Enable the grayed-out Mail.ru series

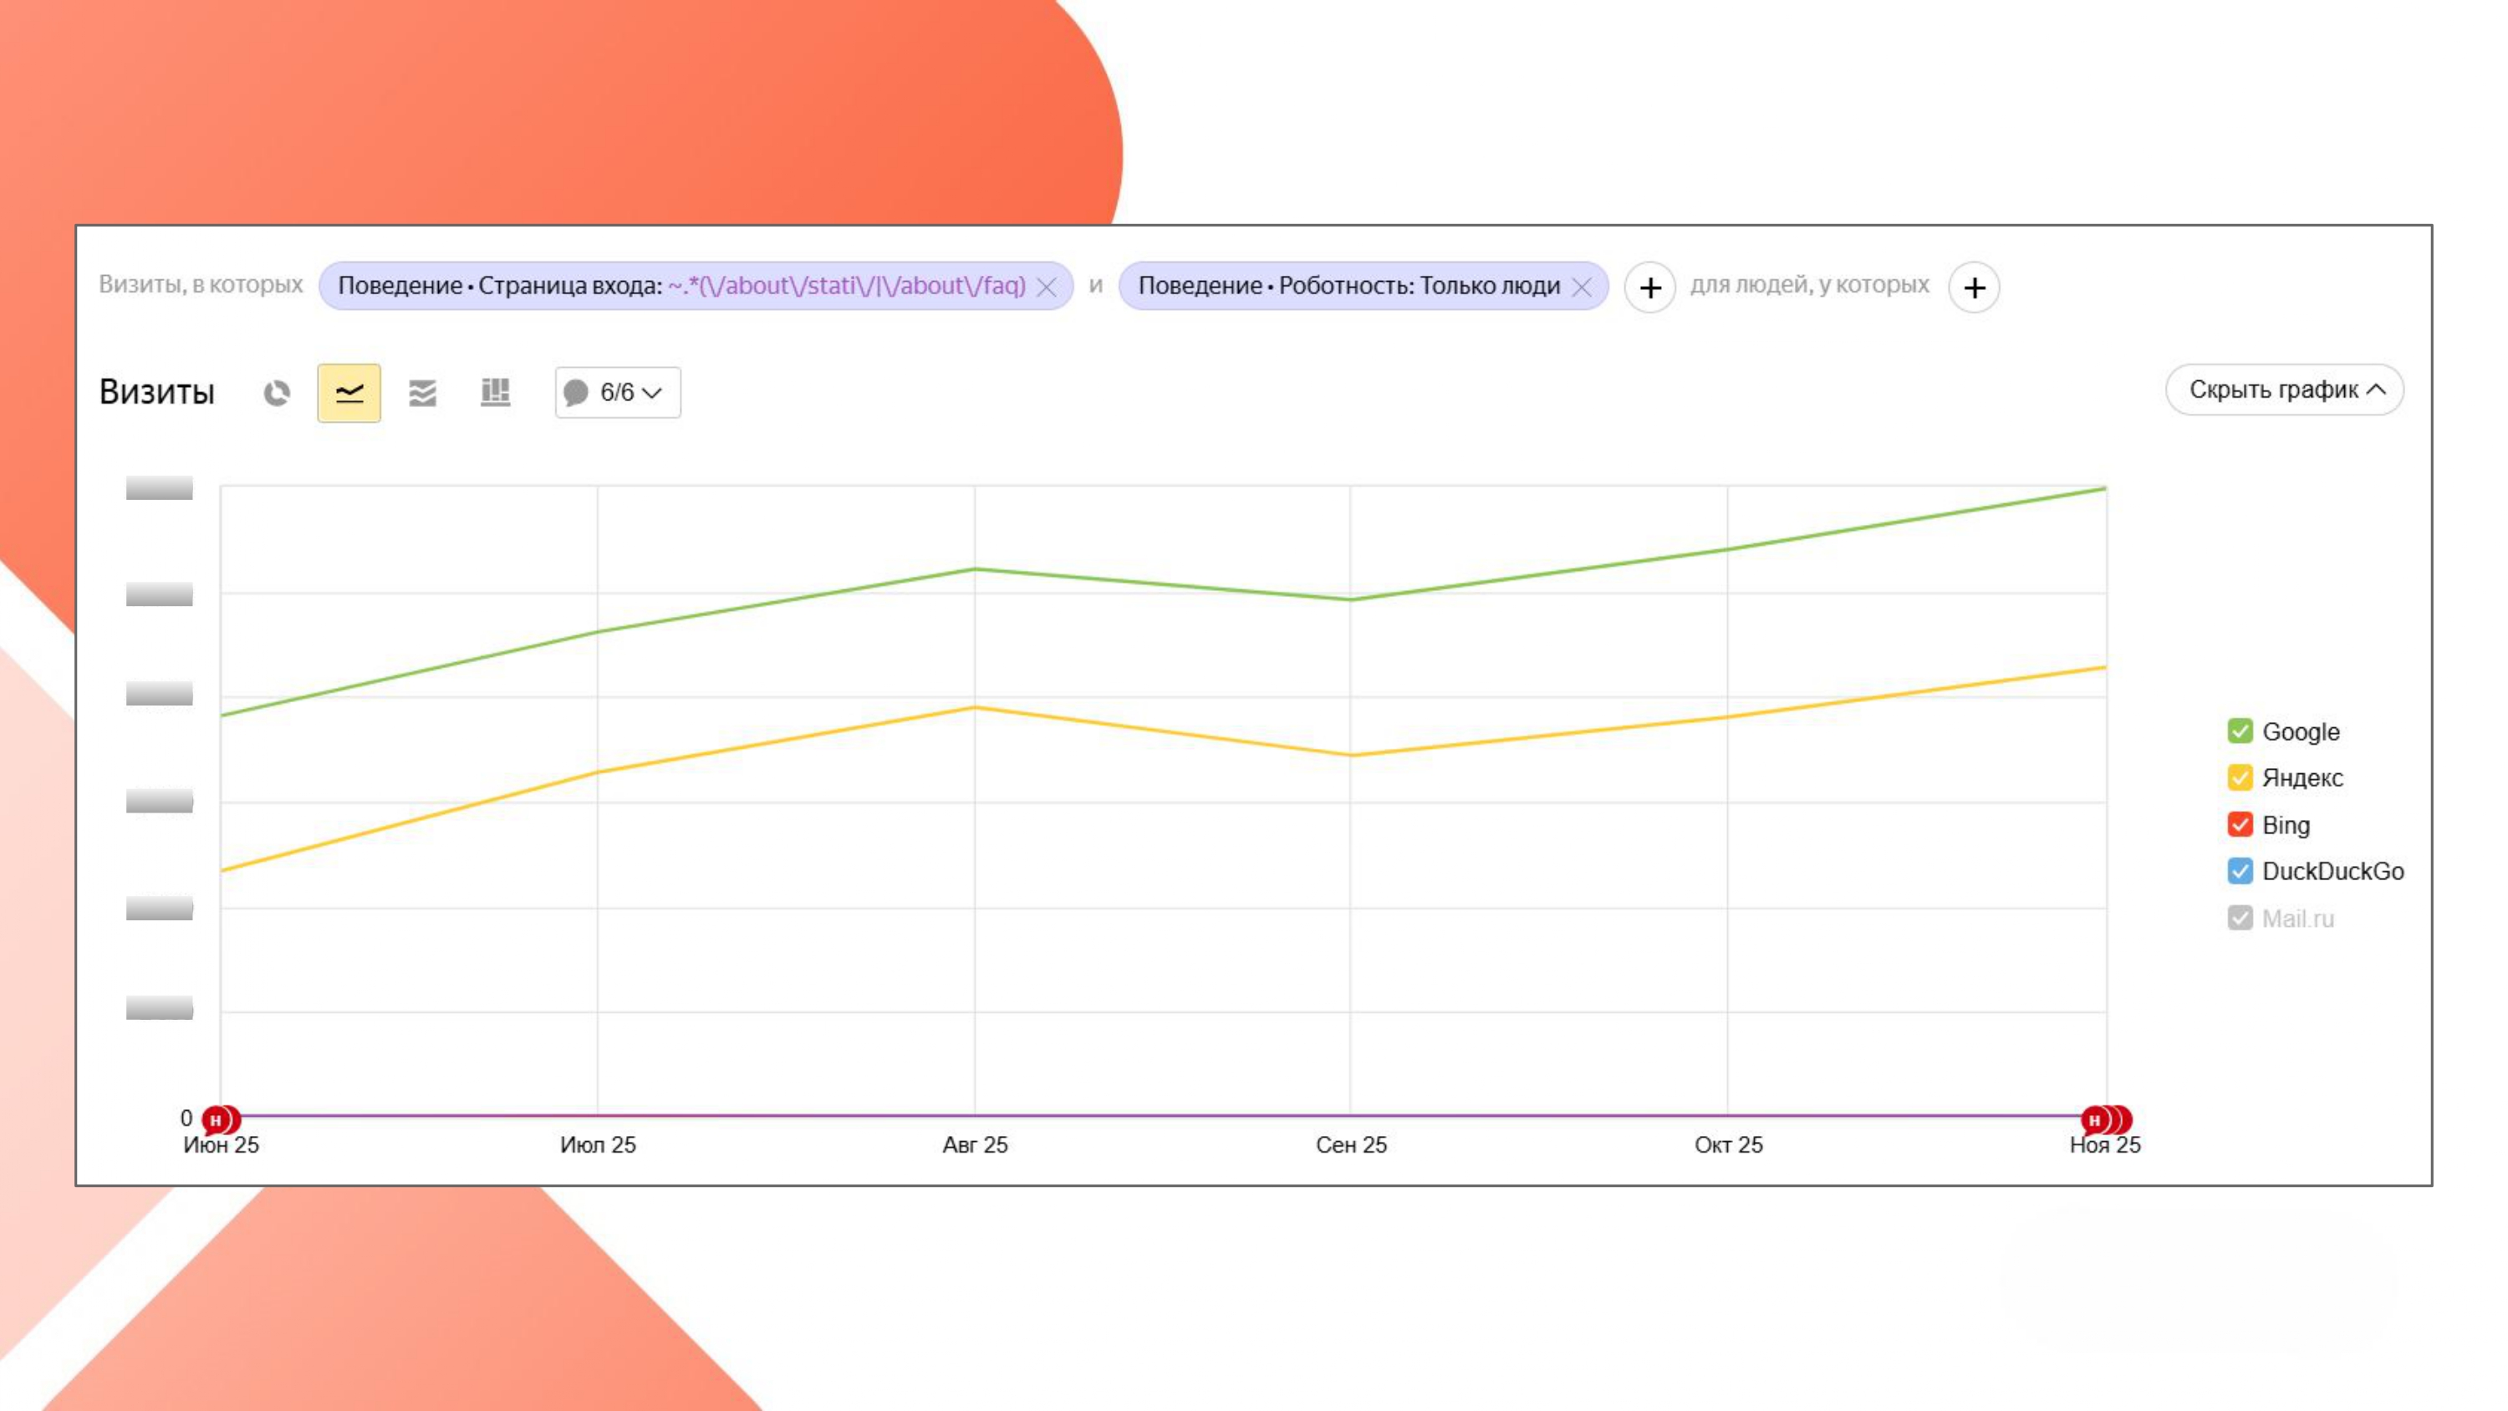click(x=2240, y=917)
